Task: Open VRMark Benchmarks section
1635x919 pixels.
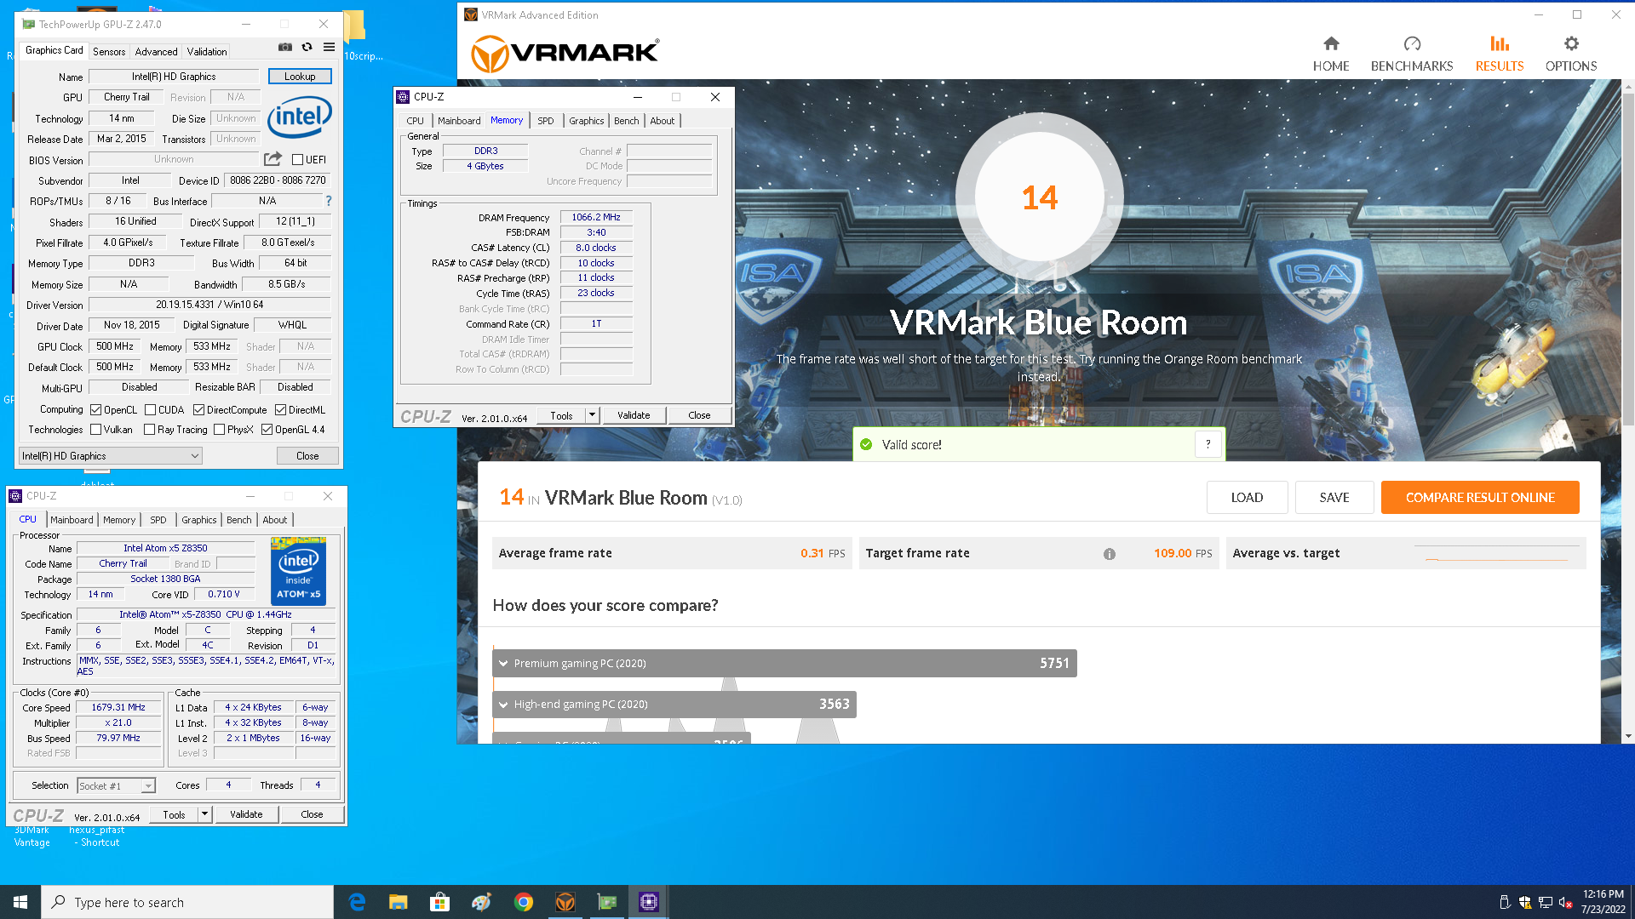Action: click(x=1411, y=54)
